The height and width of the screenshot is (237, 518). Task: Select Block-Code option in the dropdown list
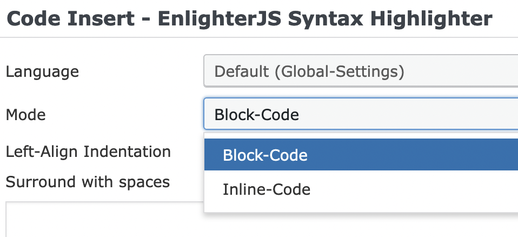(361, 155)
